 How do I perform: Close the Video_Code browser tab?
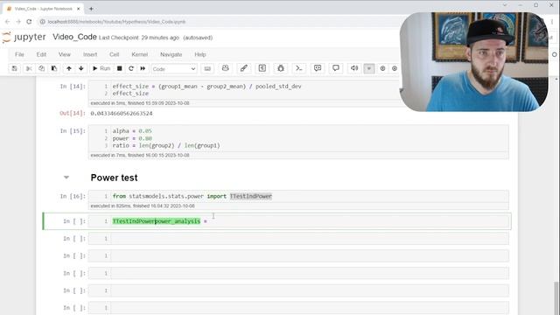[79, 9]
